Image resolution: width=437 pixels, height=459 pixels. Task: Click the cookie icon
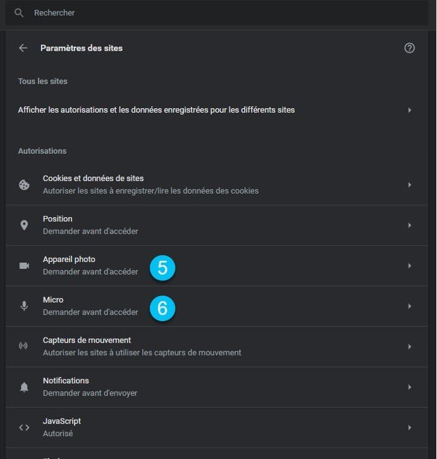24,185
